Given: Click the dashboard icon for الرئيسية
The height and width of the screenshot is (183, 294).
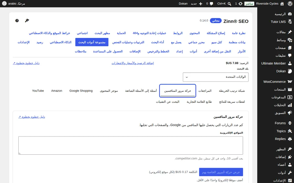Looking at the screenshot, I should coord(290,14).
